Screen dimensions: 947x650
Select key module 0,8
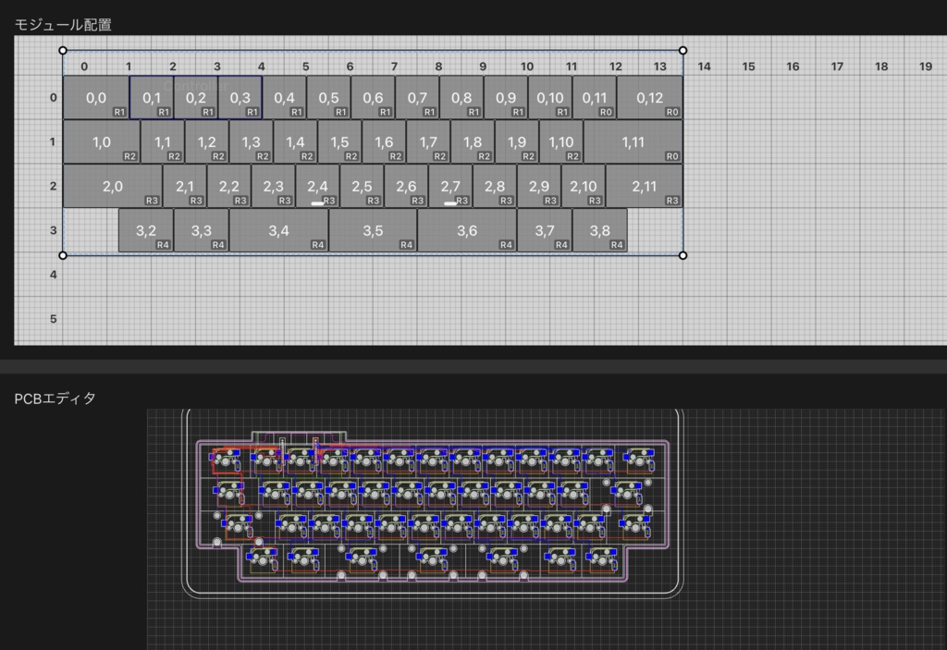tap(461, 97)
